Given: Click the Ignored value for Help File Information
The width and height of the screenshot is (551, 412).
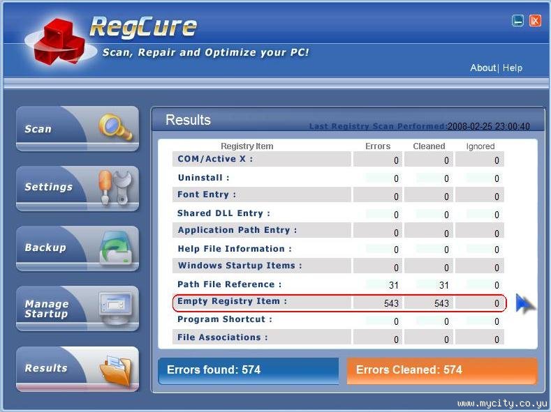Looking at the screenshot, I should tap(497, 250).
